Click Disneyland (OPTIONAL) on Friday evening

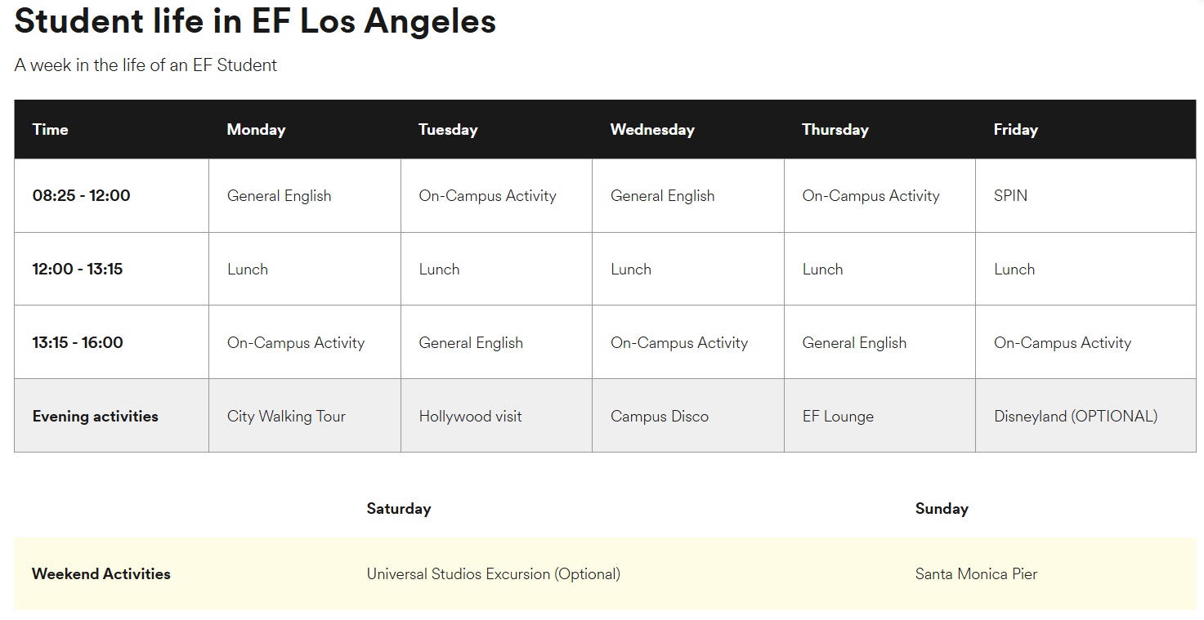click(1075, 417)
